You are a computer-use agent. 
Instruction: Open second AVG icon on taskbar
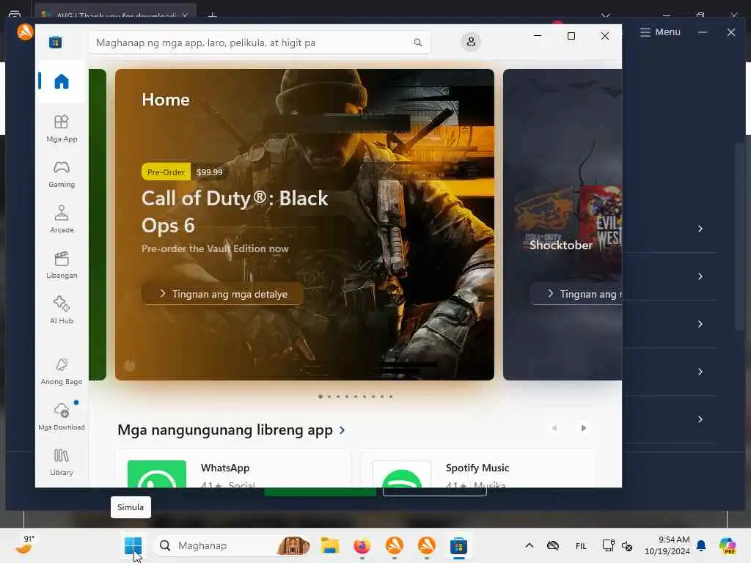[x=426, y=545]
